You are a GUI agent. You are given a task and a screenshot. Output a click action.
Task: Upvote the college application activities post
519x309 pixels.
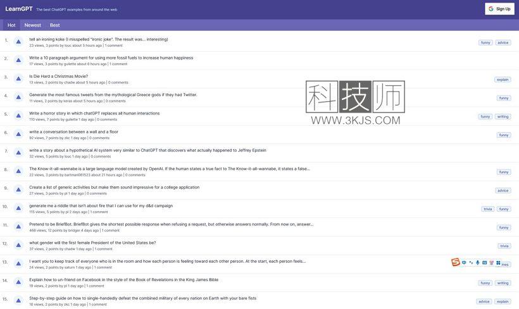pos(18,190)
